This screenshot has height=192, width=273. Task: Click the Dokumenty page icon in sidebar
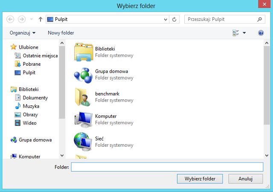click(18, 98)
